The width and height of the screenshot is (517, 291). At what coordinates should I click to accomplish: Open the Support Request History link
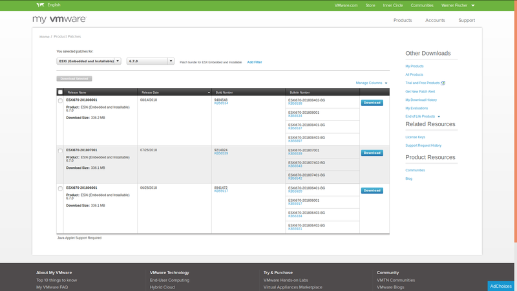click(423, 145)
